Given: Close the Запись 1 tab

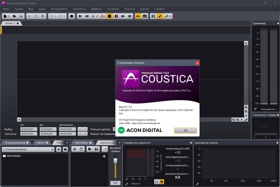Looking at the screenshot, I should tap(18, 23).
